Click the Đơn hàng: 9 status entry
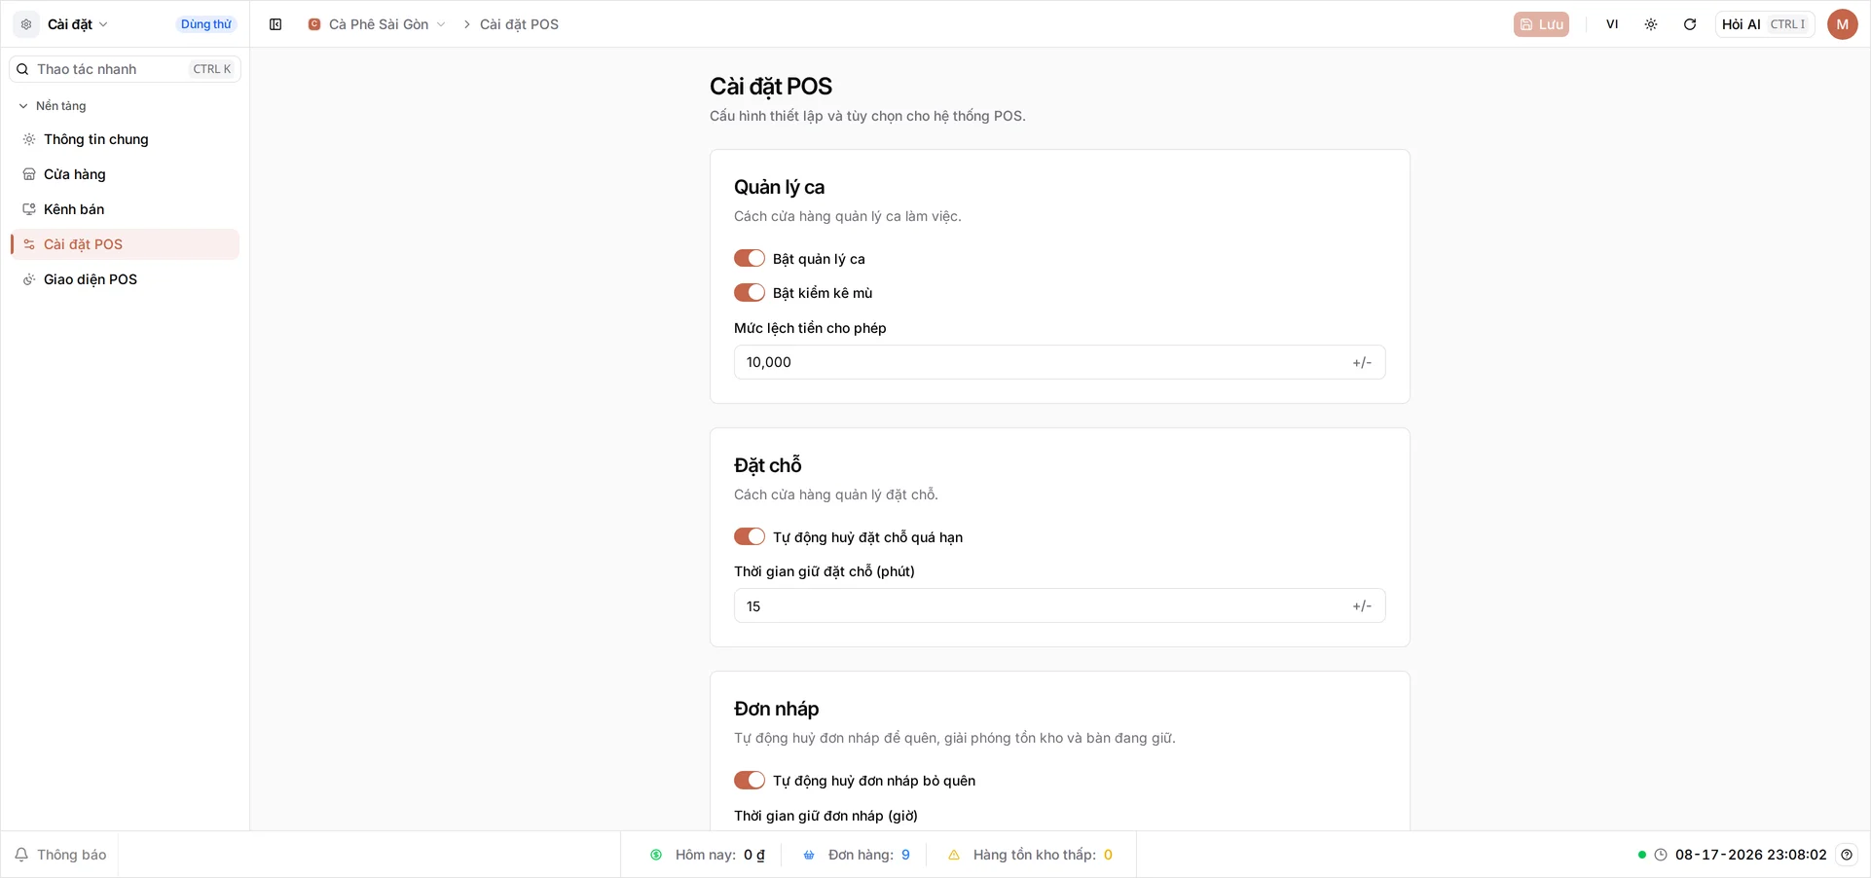1871x878 pixels. tap(857, 855)
